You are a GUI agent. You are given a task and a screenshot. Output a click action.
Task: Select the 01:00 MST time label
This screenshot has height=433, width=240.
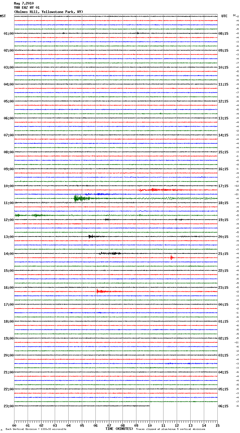[x=8, y=34]
